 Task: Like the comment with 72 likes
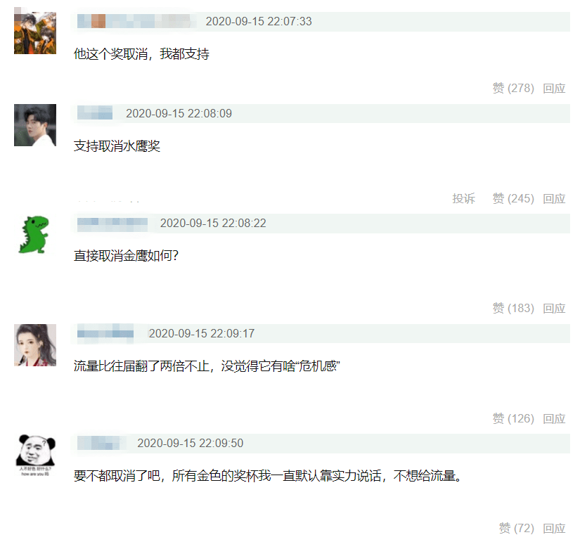point(517,529)
